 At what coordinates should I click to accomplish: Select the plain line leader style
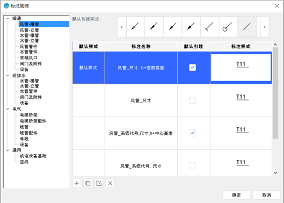point(247,27)
